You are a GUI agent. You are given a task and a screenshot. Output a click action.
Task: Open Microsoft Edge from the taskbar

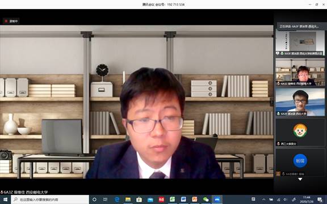117,199
